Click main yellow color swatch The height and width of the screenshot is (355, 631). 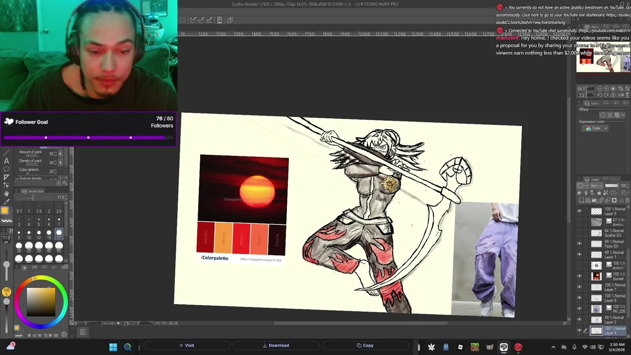tap(4, 211)
